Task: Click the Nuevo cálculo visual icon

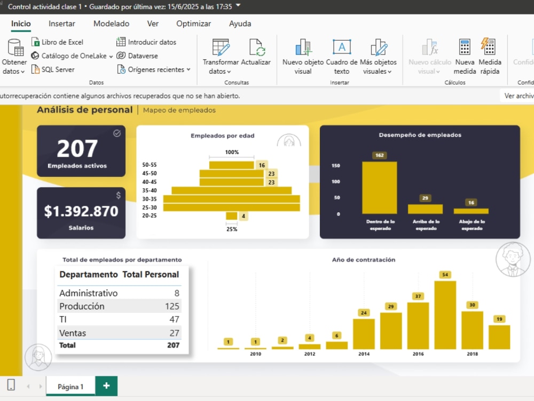Action: (x=429, y=47)
